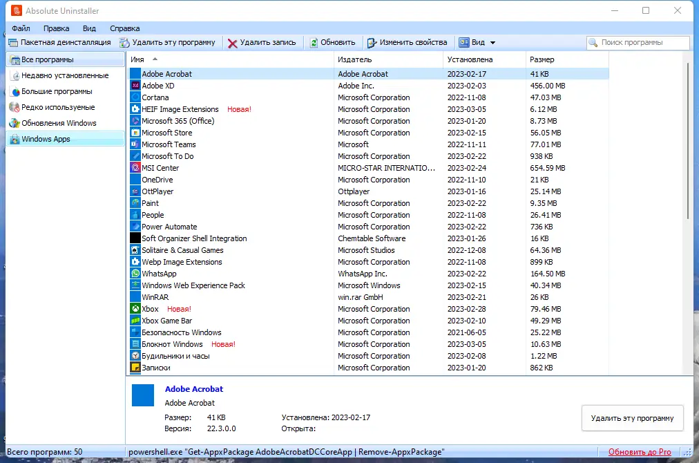Click the HEIF Image Extensions icon
699x463 pixels.
coord(135,109)
